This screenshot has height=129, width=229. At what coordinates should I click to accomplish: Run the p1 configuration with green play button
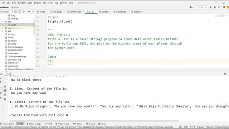[x=211, y=7]
